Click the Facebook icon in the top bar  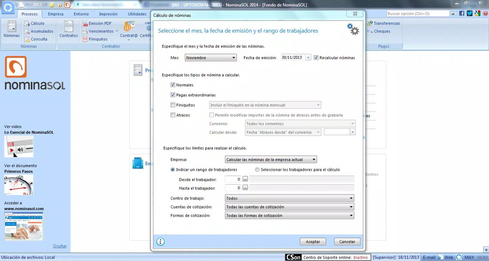[462, 13]
